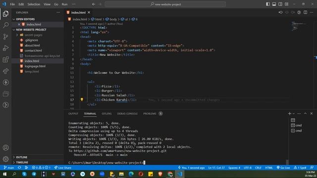Close the terminal panel
The height and width of the screenshot is (178, 317).
tap(312, 114)
